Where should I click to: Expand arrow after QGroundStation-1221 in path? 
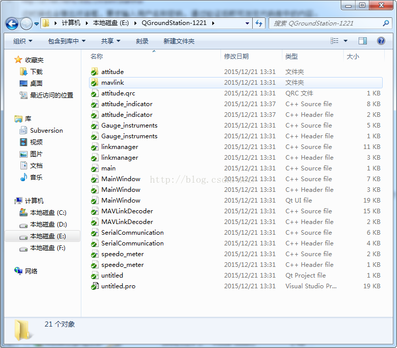(x=213, y=23)
